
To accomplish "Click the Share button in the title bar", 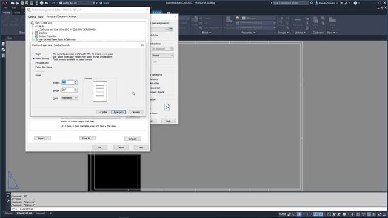I will point(104,3).
